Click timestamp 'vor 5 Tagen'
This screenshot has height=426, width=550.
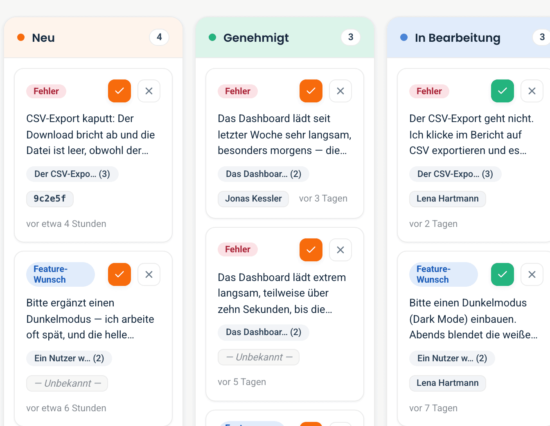[x=242, y=382]
